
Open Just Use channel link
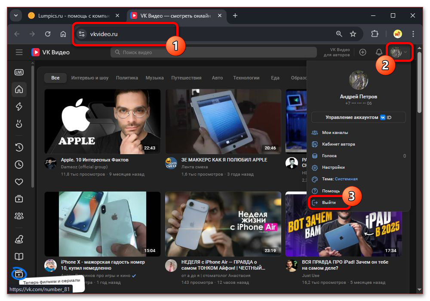310,276
